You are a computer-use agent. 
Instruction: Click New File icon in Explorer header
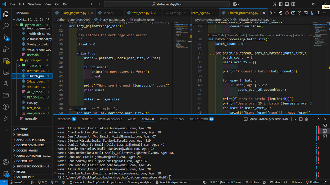click(x=30, y=19)
